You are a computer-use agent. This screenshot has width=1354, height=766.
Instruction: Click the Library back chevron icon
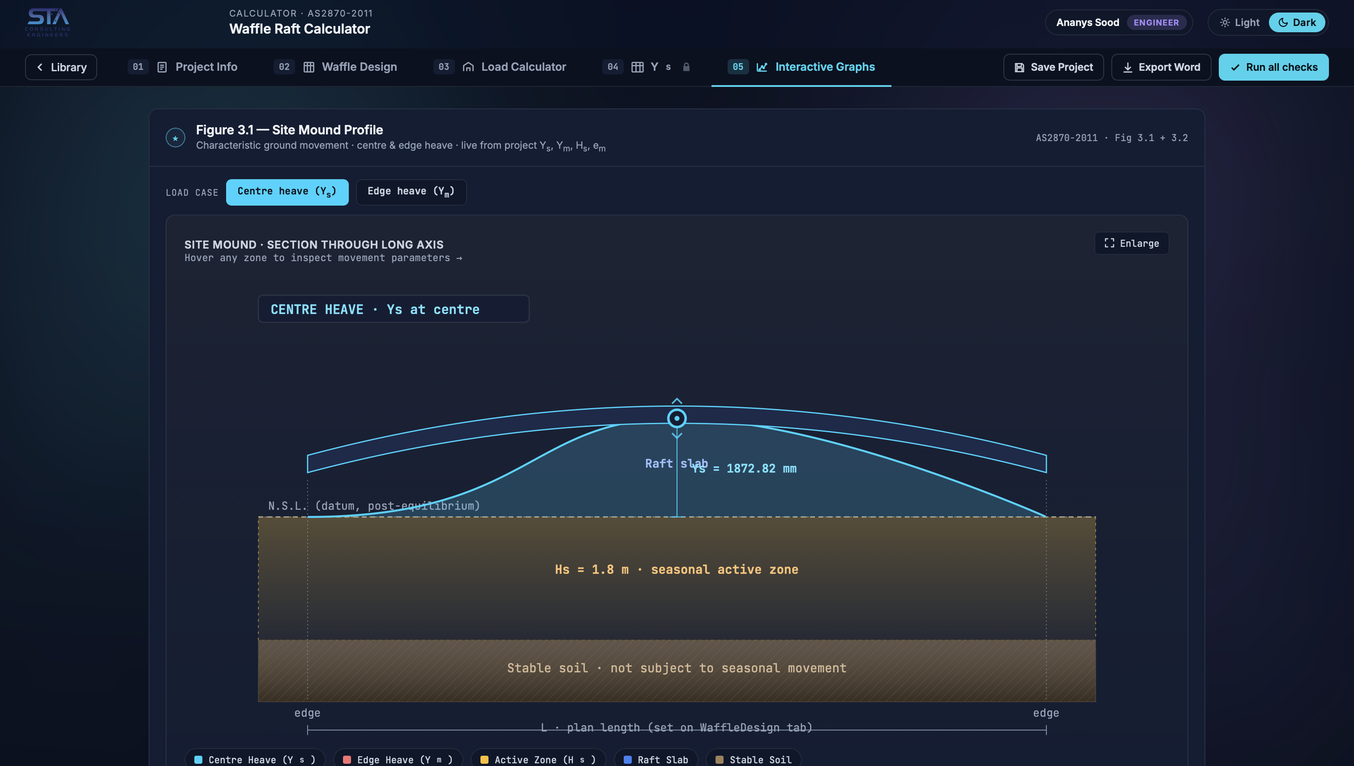coord(40,67)
